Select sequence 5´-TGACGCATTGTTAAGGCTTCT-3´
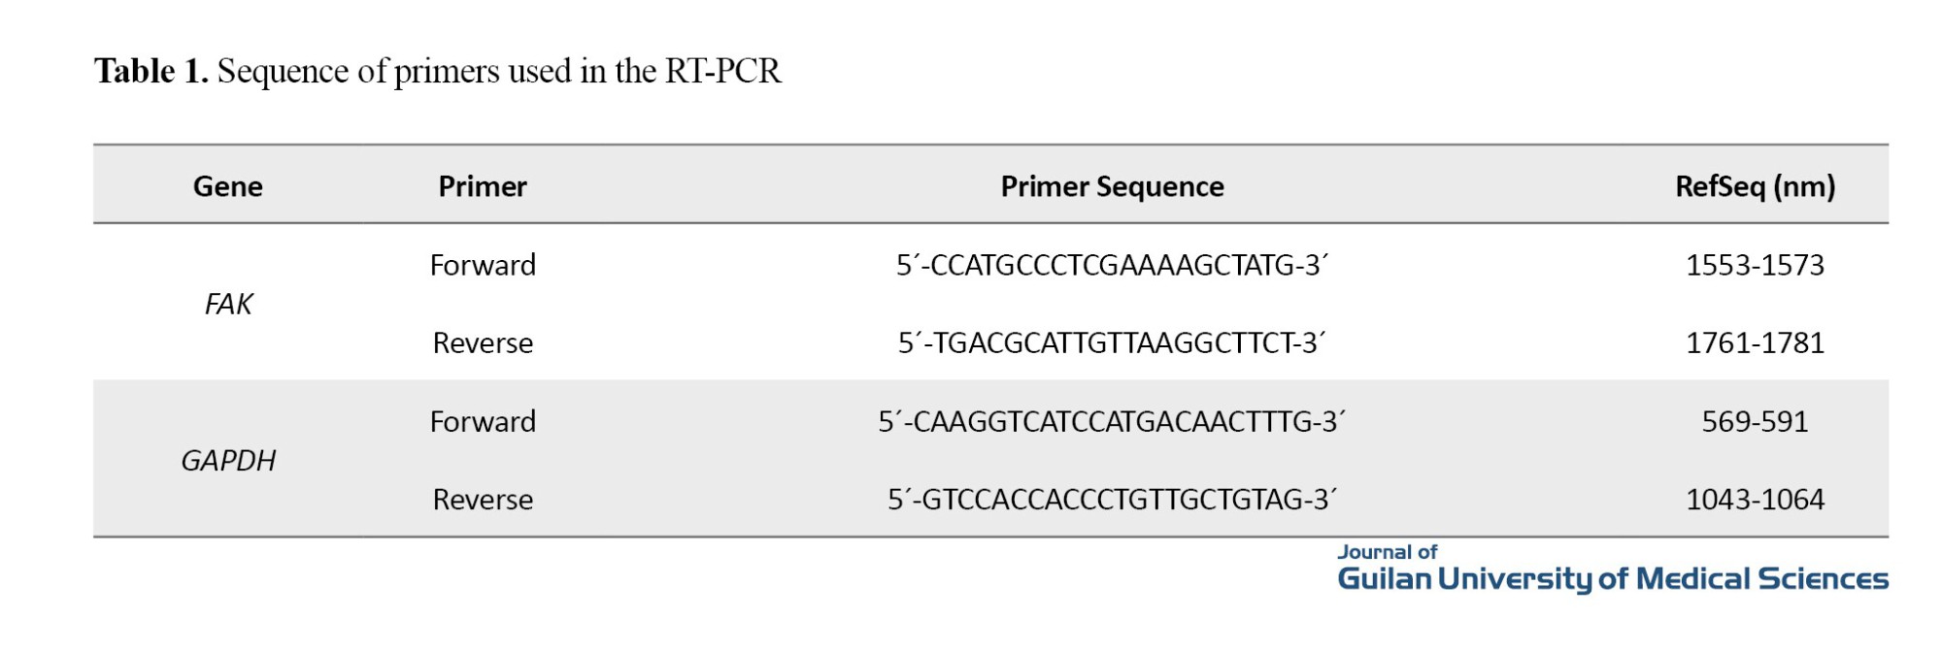The height and width of the screenshot is (650, 1942). 1112,343
